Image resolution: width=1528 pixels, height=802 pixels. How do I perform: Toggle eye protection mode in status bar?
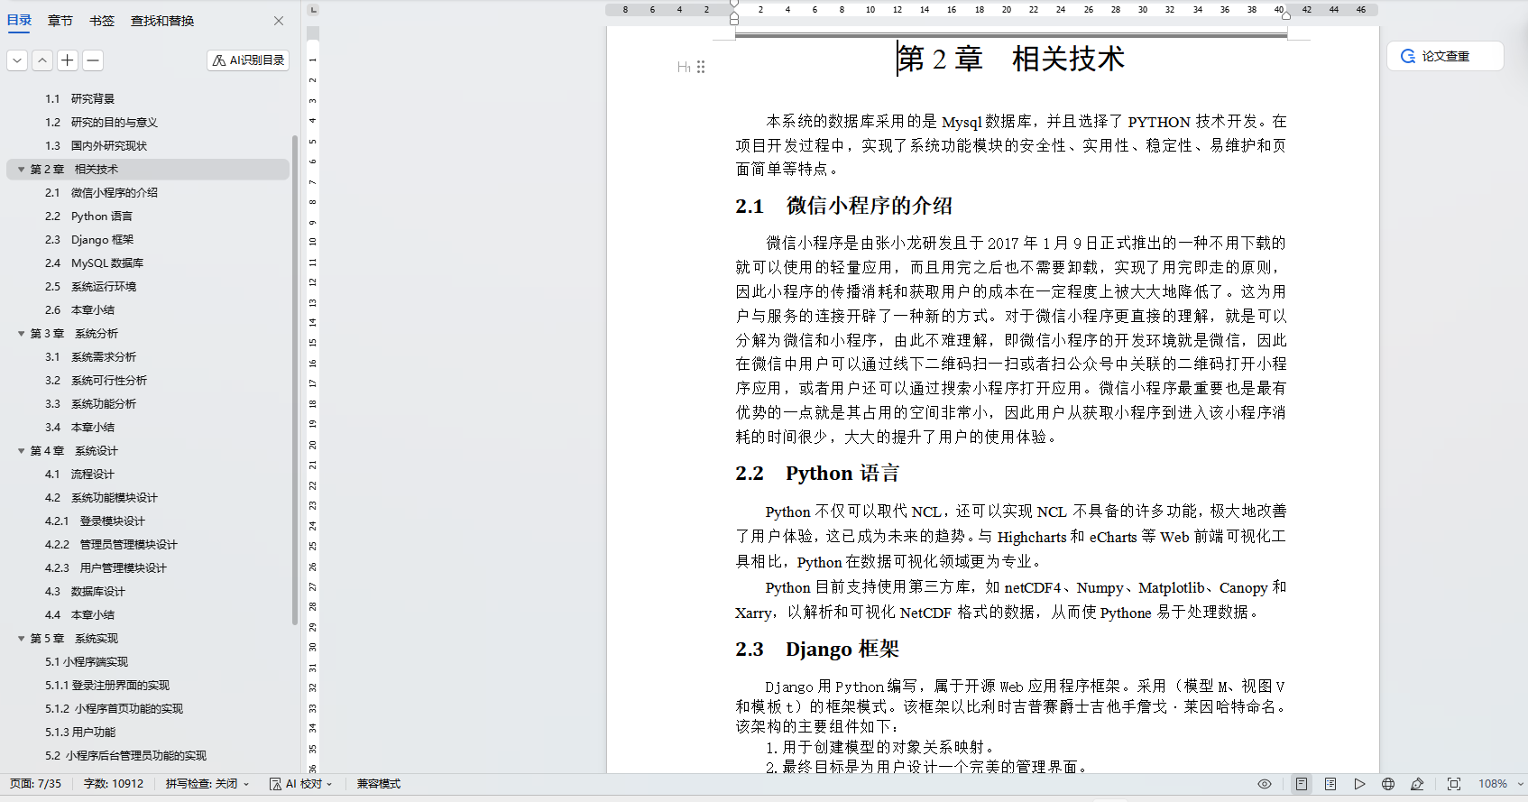coord(1265,784)
